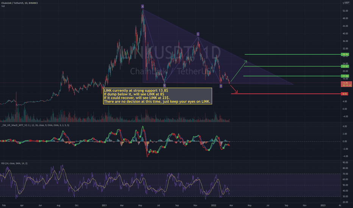
Task: Click the 60.00 RSI axis value
Action: point(345,179)
